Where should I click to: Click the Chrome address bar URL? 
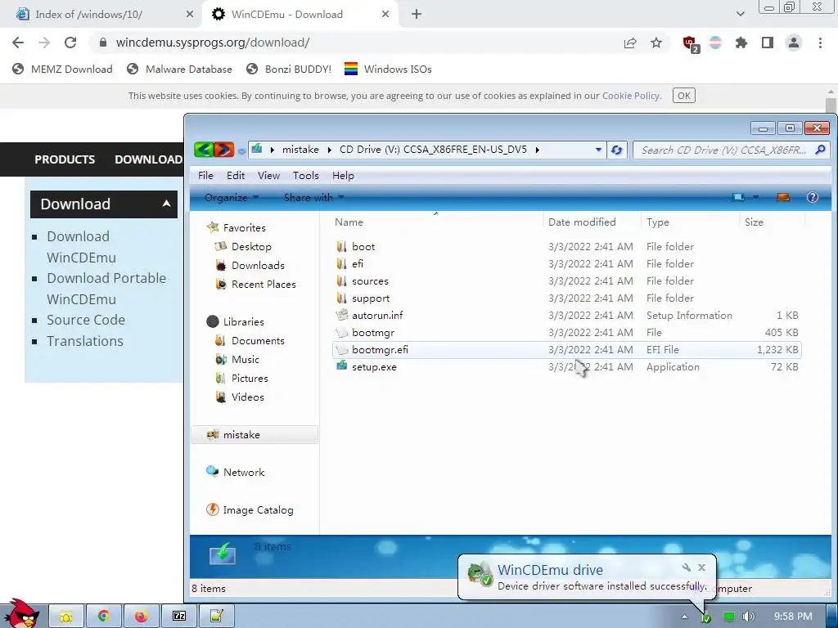(x=213, y=43)
